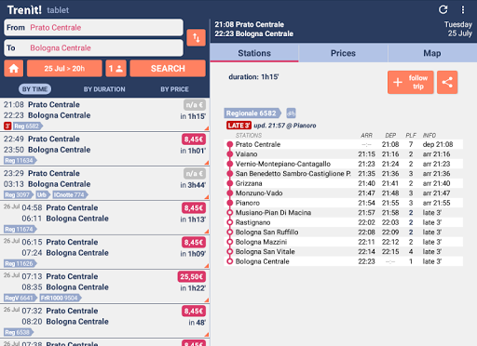The height and width of the screenshot is (346, 477).
Task: Follow trip with the plus button
Action: click(x=411, y=82)
